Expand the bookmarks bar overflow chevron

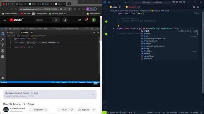[x=84, y=14]
